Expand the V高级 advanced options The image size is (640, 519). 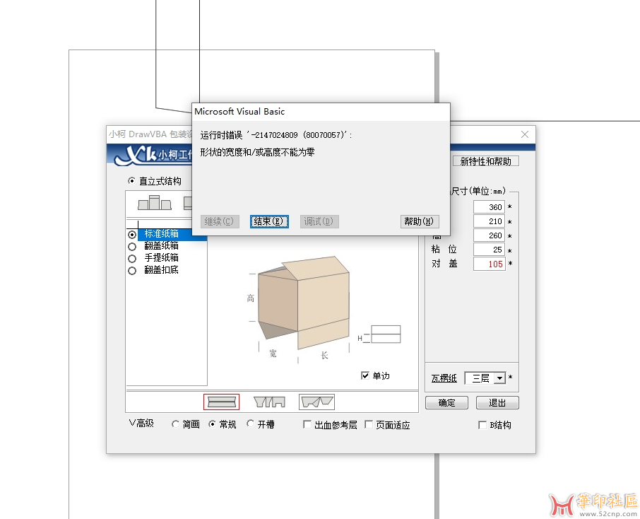click(x=141, y=424)
